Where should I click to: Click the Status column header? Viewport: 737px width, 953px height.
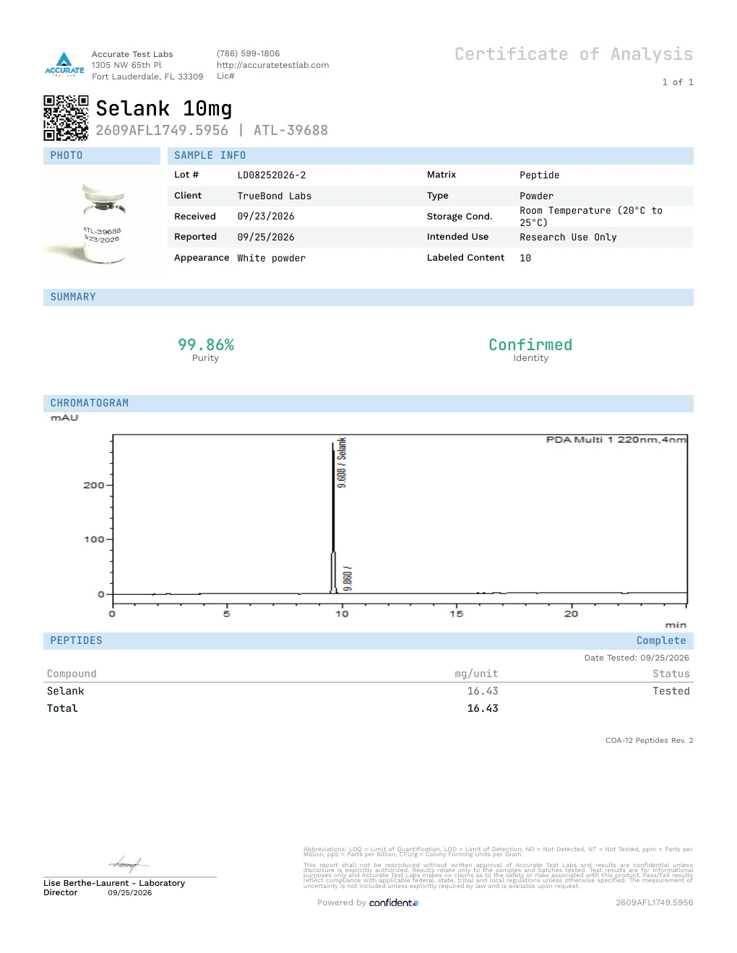671,674
